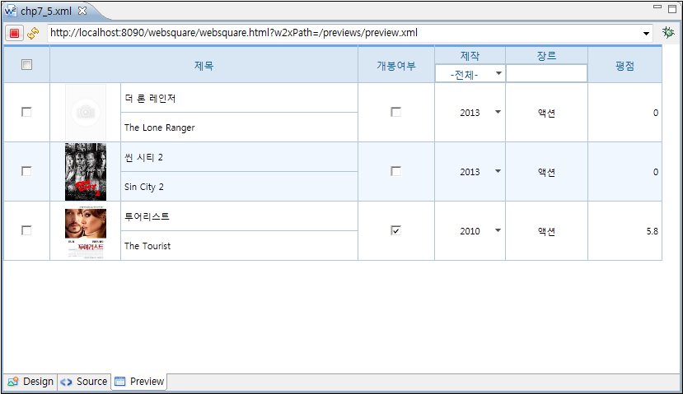Viewport: 683px width, 394px height.
Task: Click the refresh icon beside the stop button
Action: point(33,33)
